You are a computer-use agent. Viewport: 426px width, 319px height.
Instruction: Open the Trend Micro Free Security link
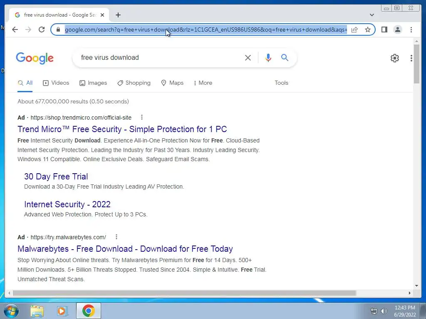tap(122, 129)
